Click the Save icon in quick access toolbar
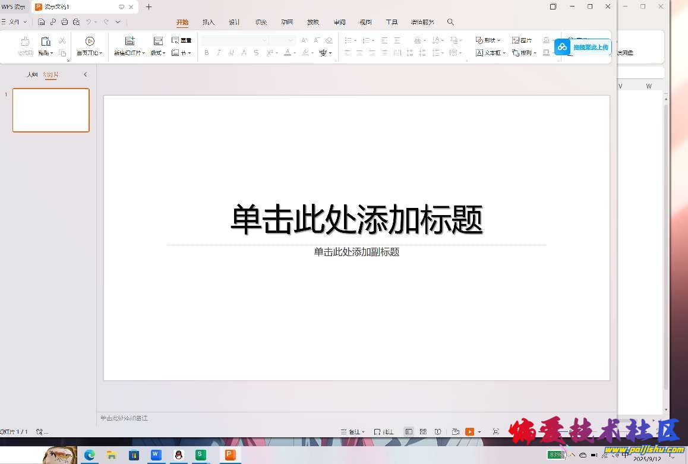The height and width of the screenshot is (464, 688). [x=41, y=22]
